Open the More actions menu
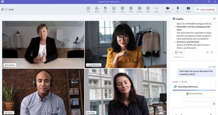Image resolution: width=218 pixels, height=115 pixels. pos(156,9)
